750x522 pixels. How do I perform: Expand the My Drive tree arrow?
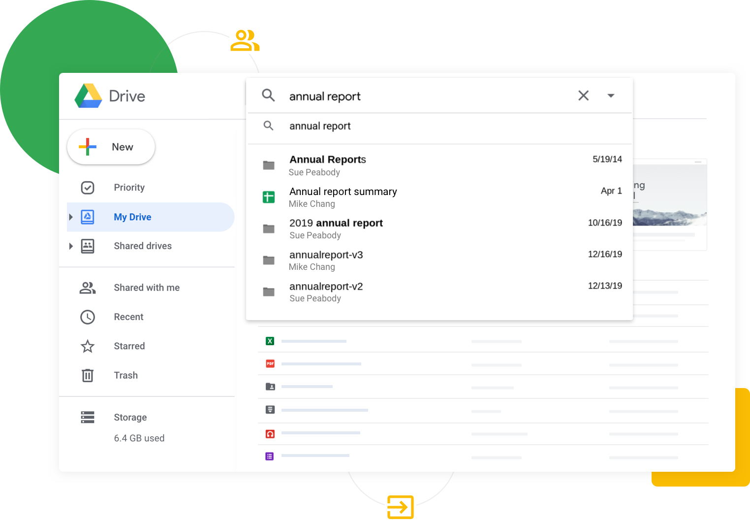click(x=71, y=217)
